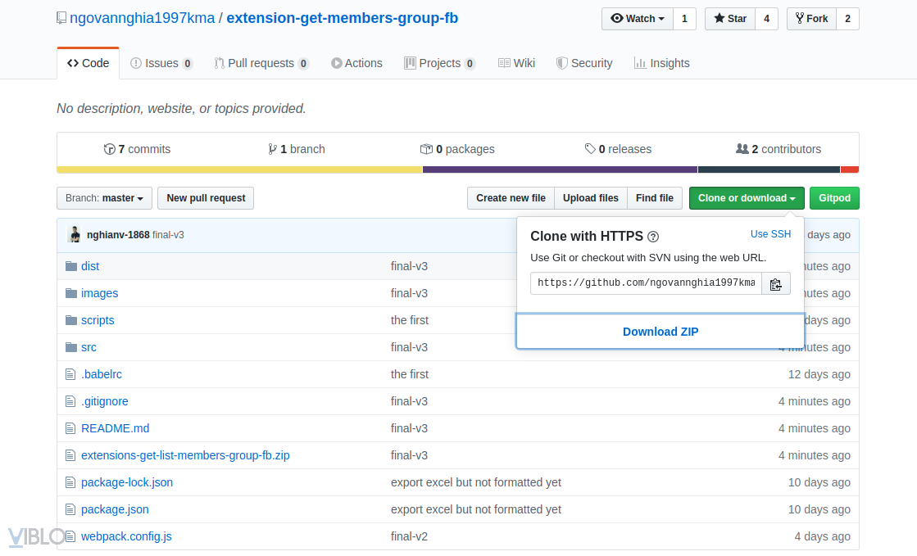
Task: Switch to Use SSH link
Action: [770, 234]
